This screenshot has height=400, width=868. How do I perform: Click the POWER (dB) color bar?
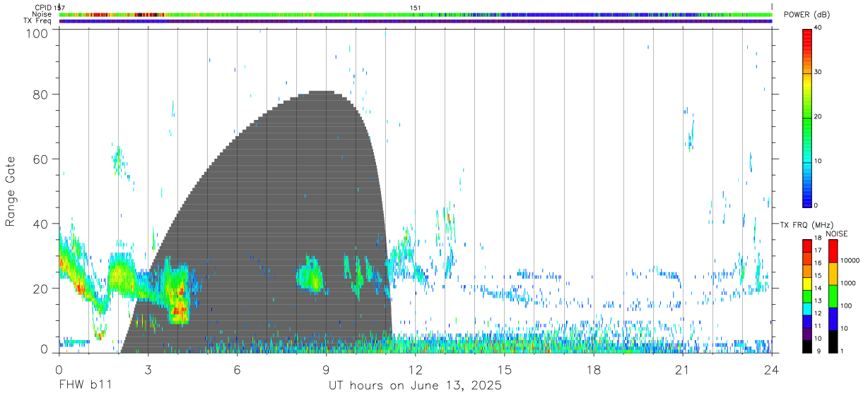point(807,117)
